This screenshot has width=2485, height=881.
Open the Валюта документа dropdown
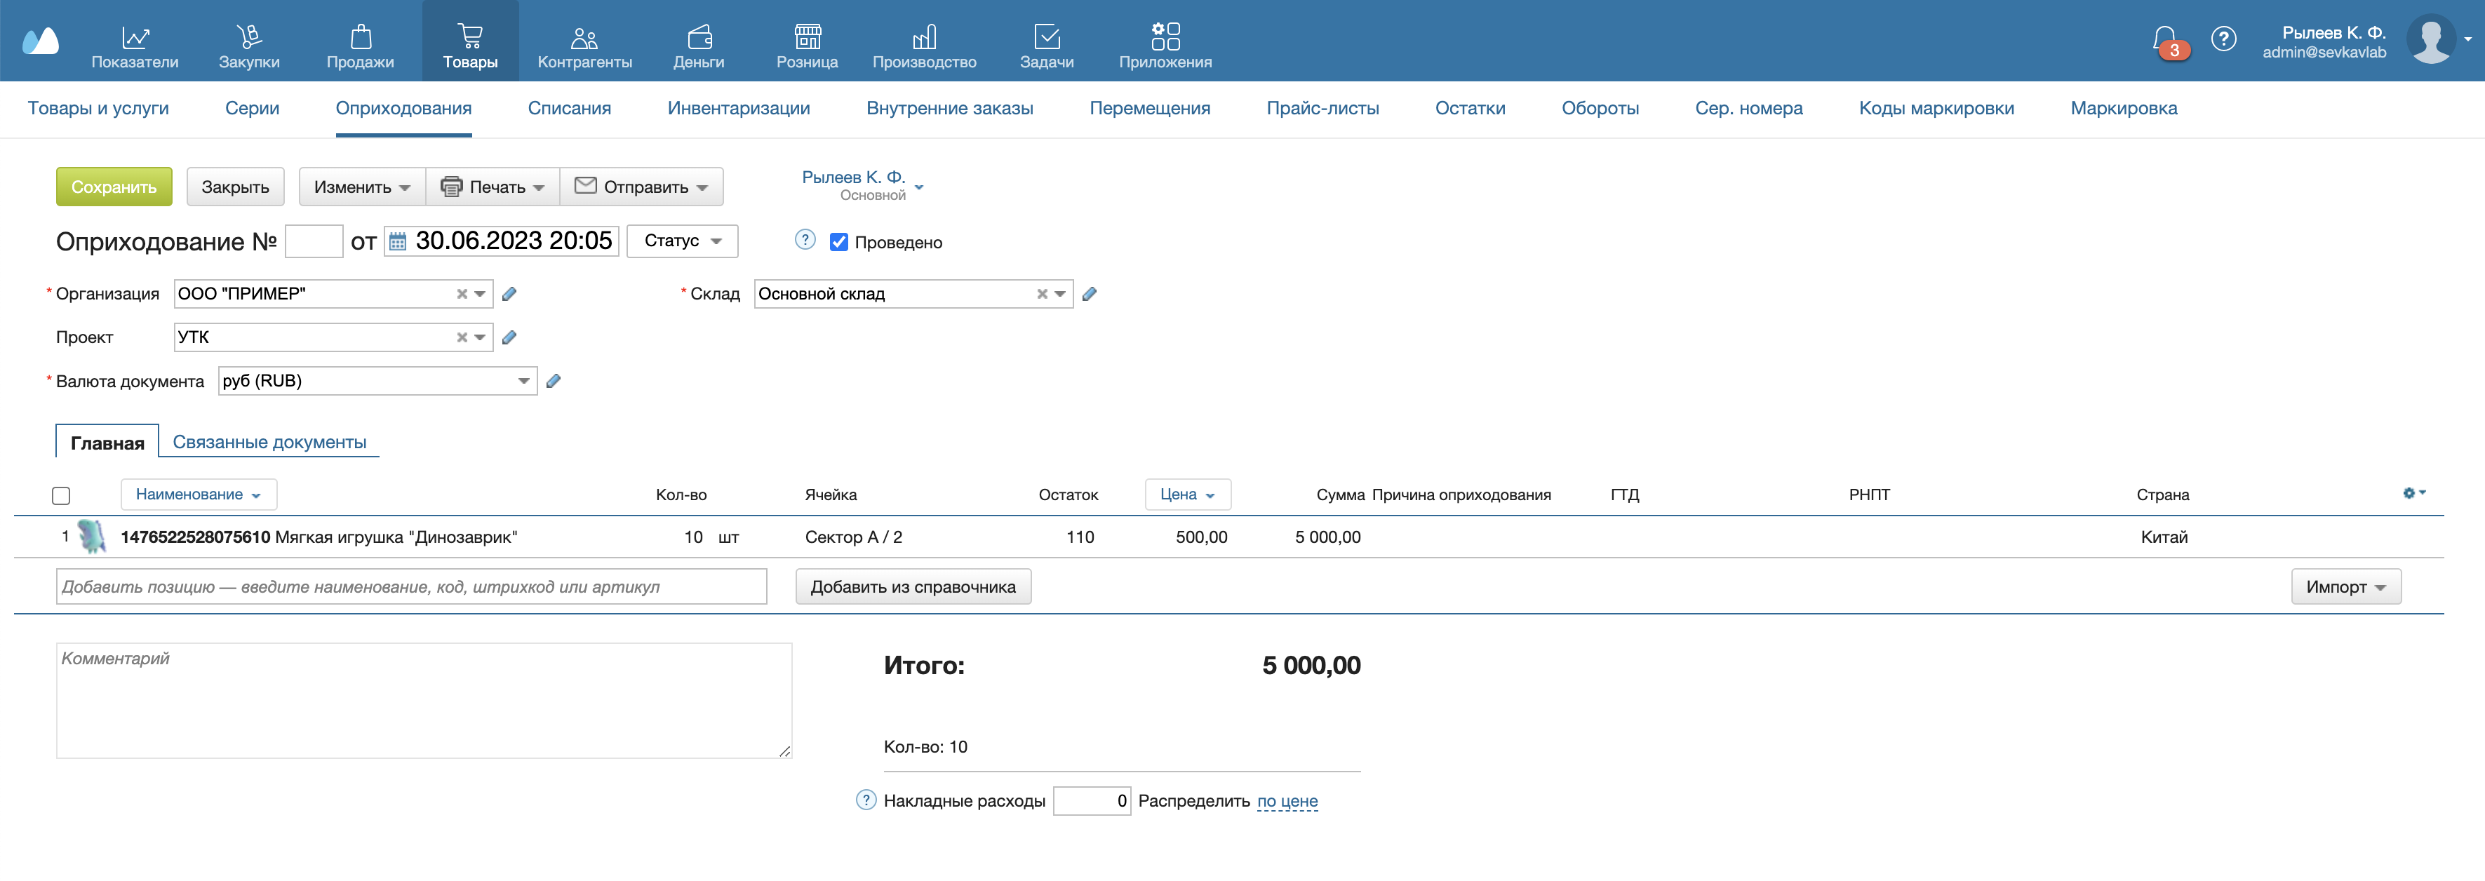click(x=523, y=381)
